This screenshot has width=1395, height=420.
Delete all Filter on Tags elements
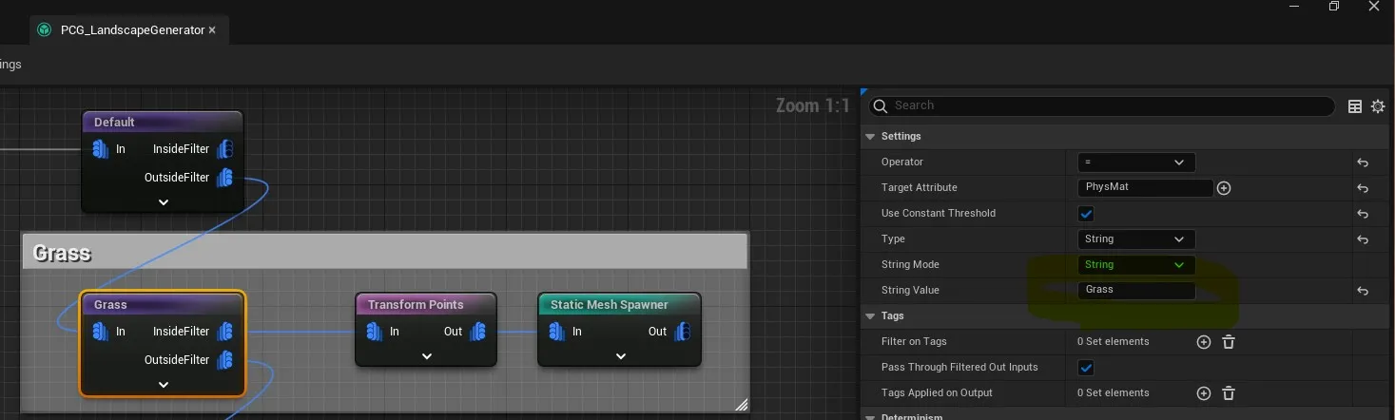point(1228,342)
